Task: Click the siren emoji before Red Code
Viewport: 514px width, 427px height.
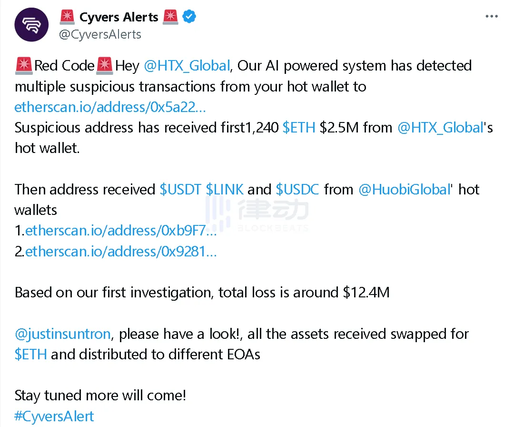Action: pos(24,65)
